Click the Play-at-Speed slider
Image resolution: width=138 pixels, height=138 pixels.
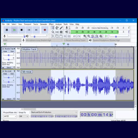pos(119,36)
